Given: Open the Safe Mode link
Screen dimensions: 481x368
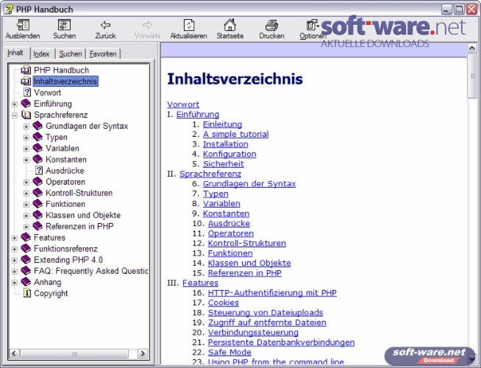Looking at the screenshot, I should (229, 352).
